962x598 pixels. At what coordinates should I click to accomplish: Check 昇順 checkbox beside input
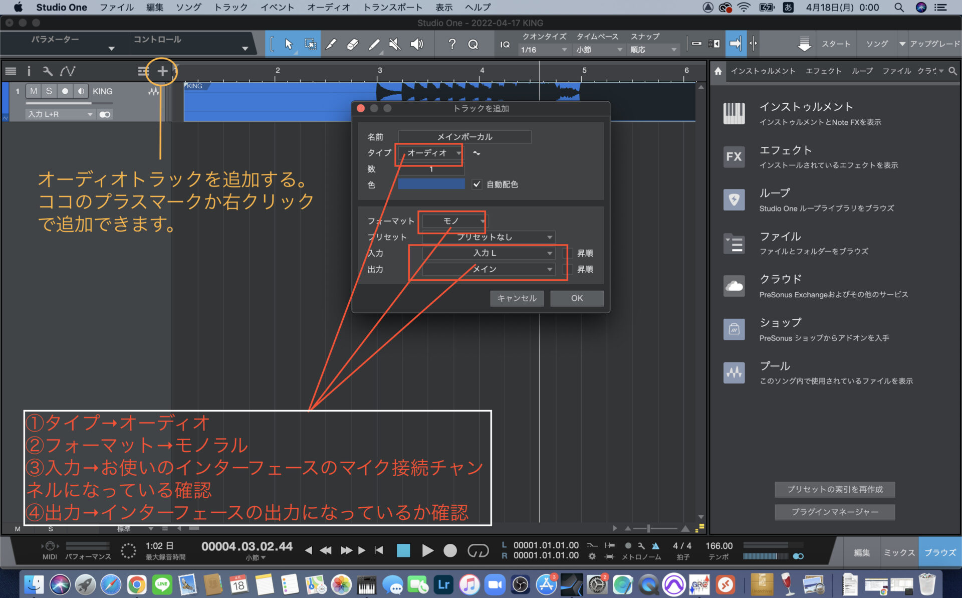tap(568, 253)
